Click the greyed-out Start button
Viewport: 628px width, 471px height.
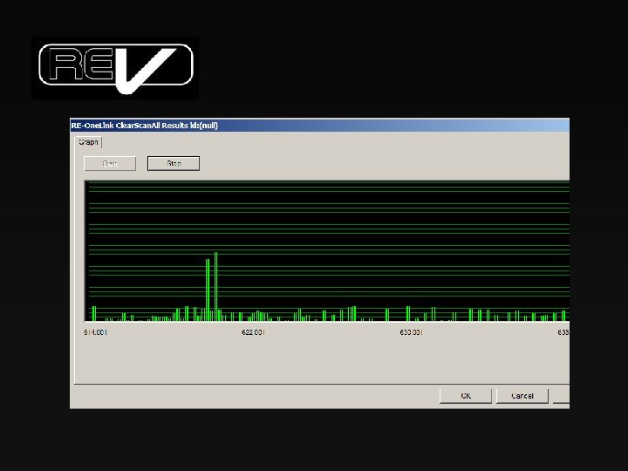coord(110,163)
